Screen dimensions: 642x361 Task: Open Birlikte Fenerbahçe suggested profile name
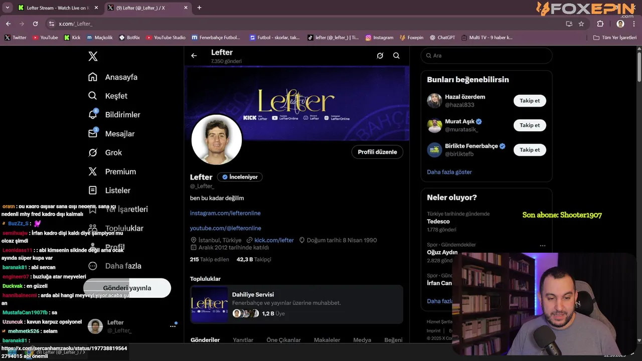pos(471,146)
